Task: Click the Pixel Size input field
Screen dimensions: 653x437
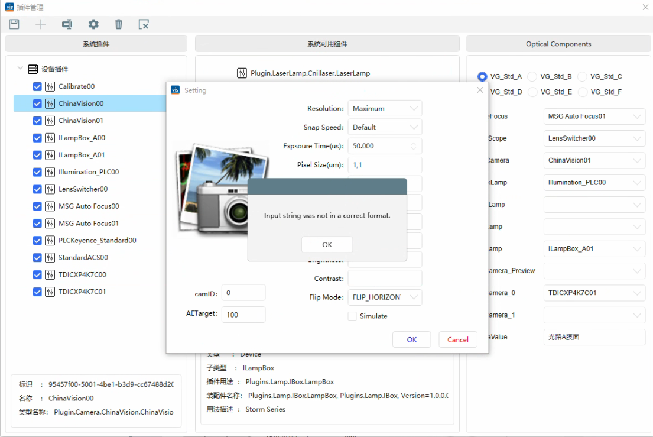Action: [x=385, y=164]
